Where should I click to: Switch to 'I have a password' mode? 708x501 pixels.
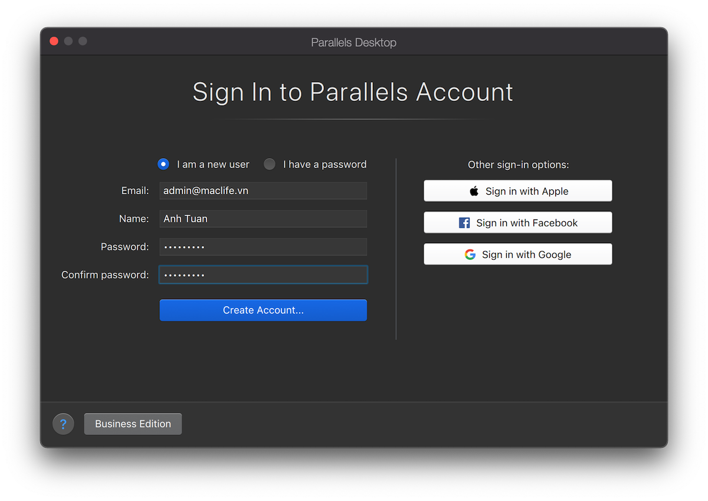[269, 164]
